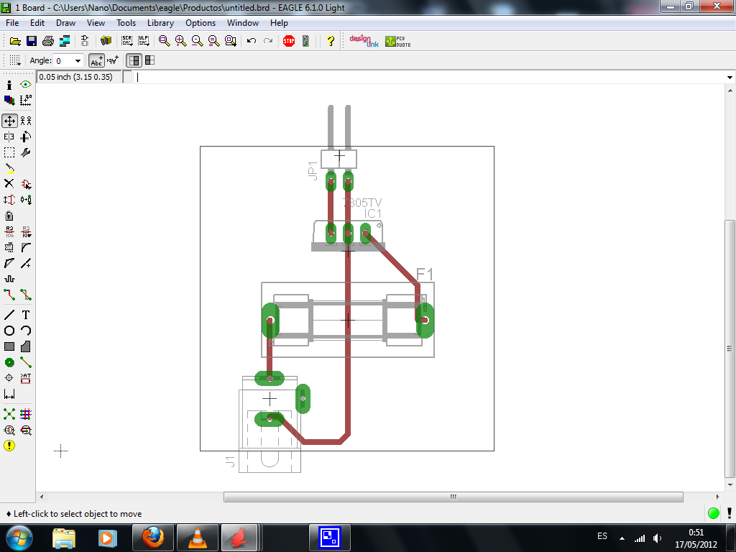Select the Name tool
The image size is (736, 552).
(x=9, y=231)
